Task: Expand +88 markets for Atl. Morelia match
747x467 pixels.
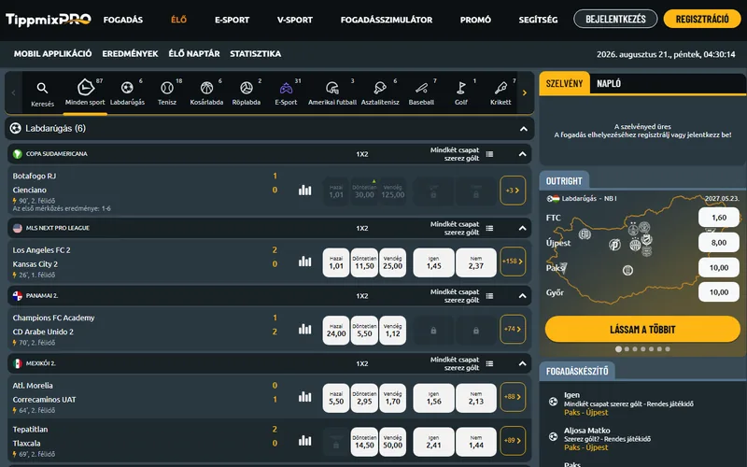Action: [513, 396]
